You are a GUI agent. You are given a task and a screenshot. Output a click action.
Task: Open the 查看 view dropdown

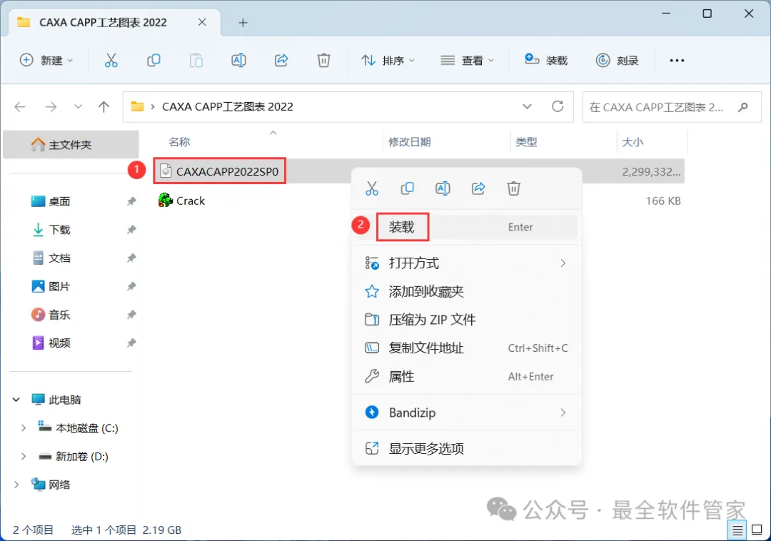point(467,61)
